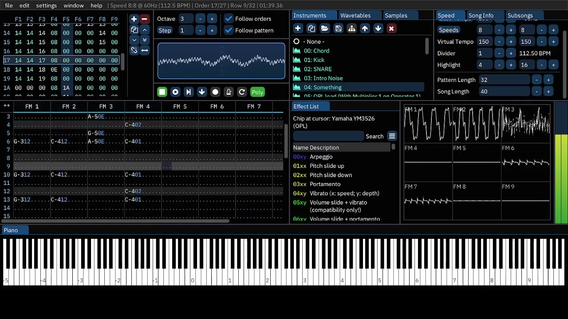
Task: Toggle repeat pattern with the loop icon
Action: 242,92
